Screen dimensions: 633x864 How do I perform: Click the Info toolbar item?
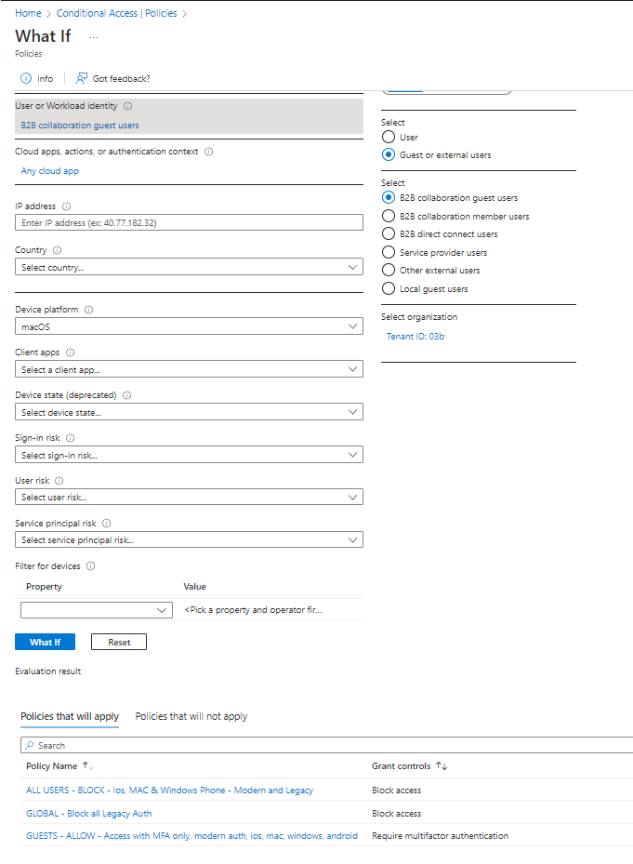(37, 78)
